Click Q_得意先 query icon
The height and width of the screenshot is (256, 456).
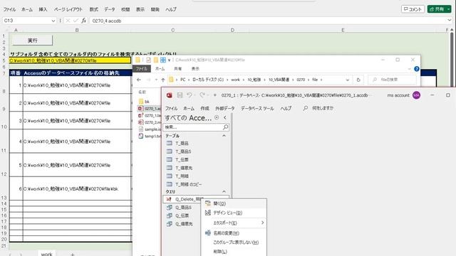[x=170, y=224]
